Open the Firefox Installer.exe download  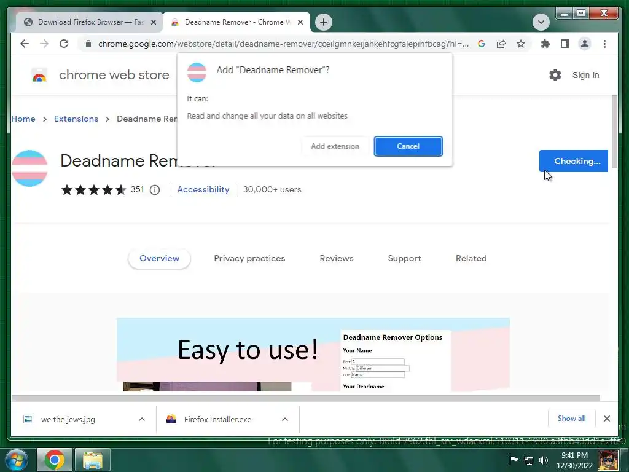click(218, 419)
